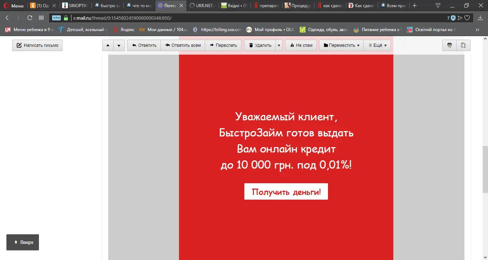Click the Написать письмо compose button
The image size is (488, 260).
[x=37, y=45]
